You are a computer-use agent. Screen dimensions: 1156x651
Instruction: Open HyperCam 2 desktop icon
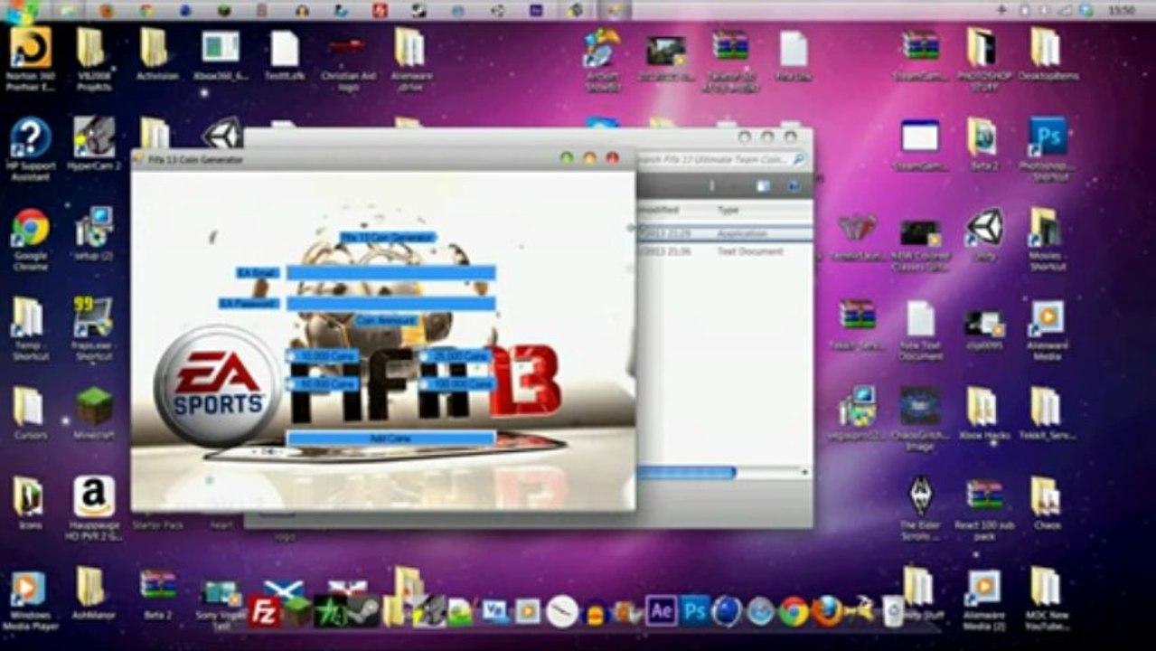pos(94,143)
